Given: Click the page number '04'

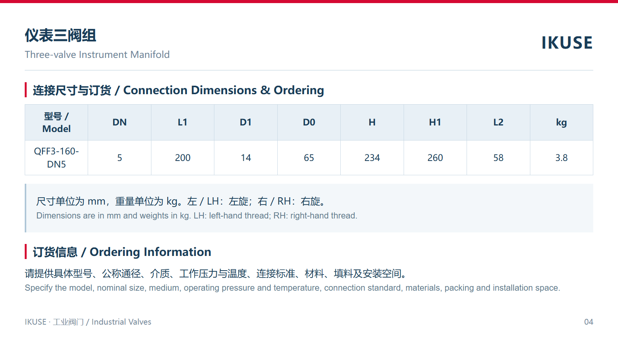Looking at the screenshot, I should tap(589, 322).
